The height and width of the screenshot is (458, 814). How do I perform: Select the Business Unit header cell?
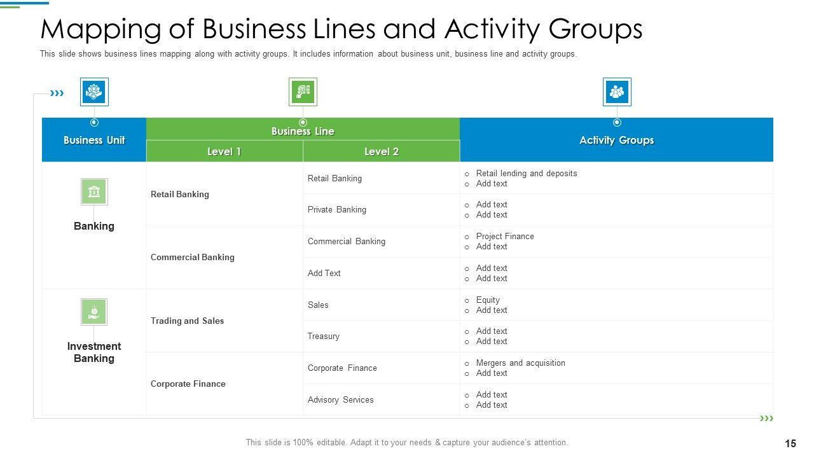[x=94, y=141]
